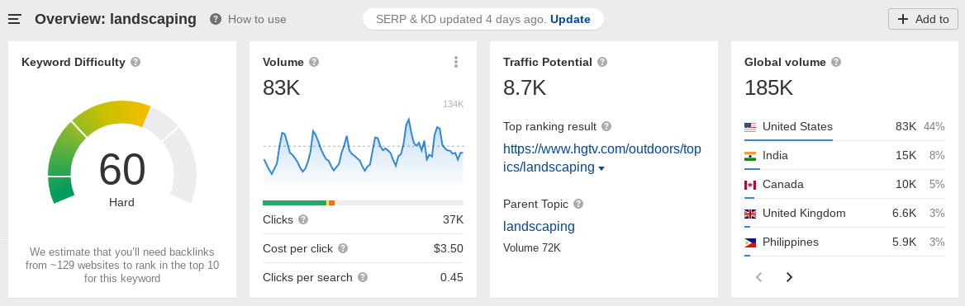Click the Global volume help icon
Viewport: 965px width, 306px height.
[x=836, y=62]
